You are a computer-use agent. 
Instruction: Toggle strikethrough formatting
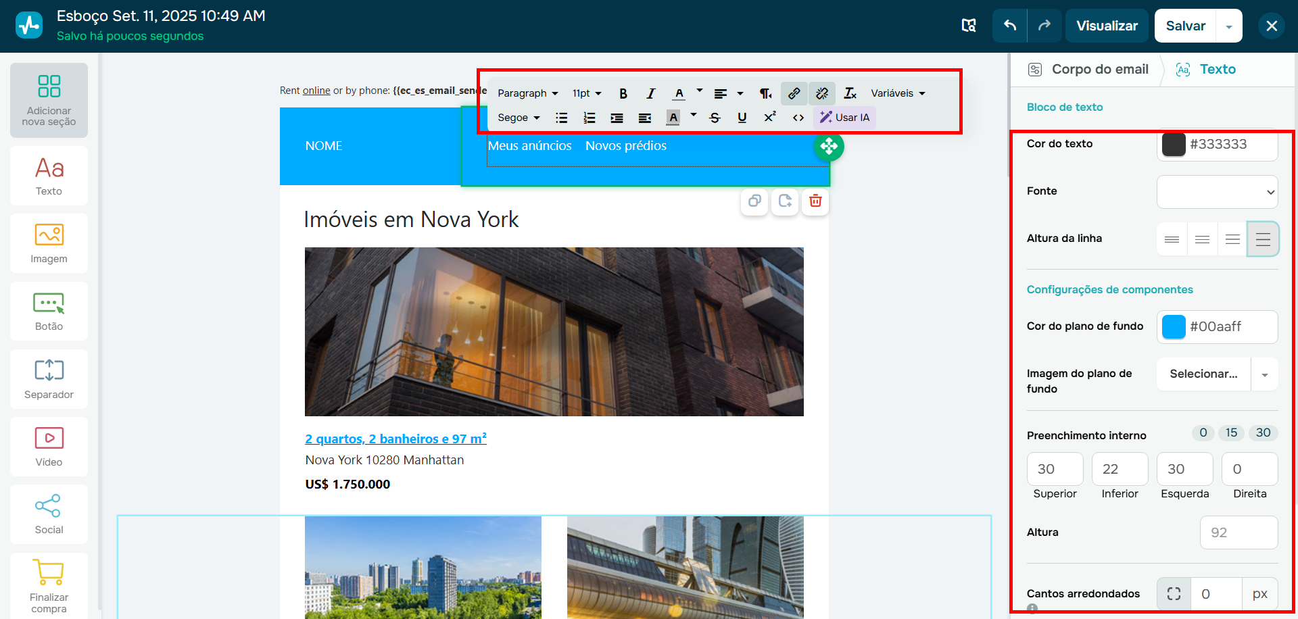pyautogui.click(x=714, y=117)
